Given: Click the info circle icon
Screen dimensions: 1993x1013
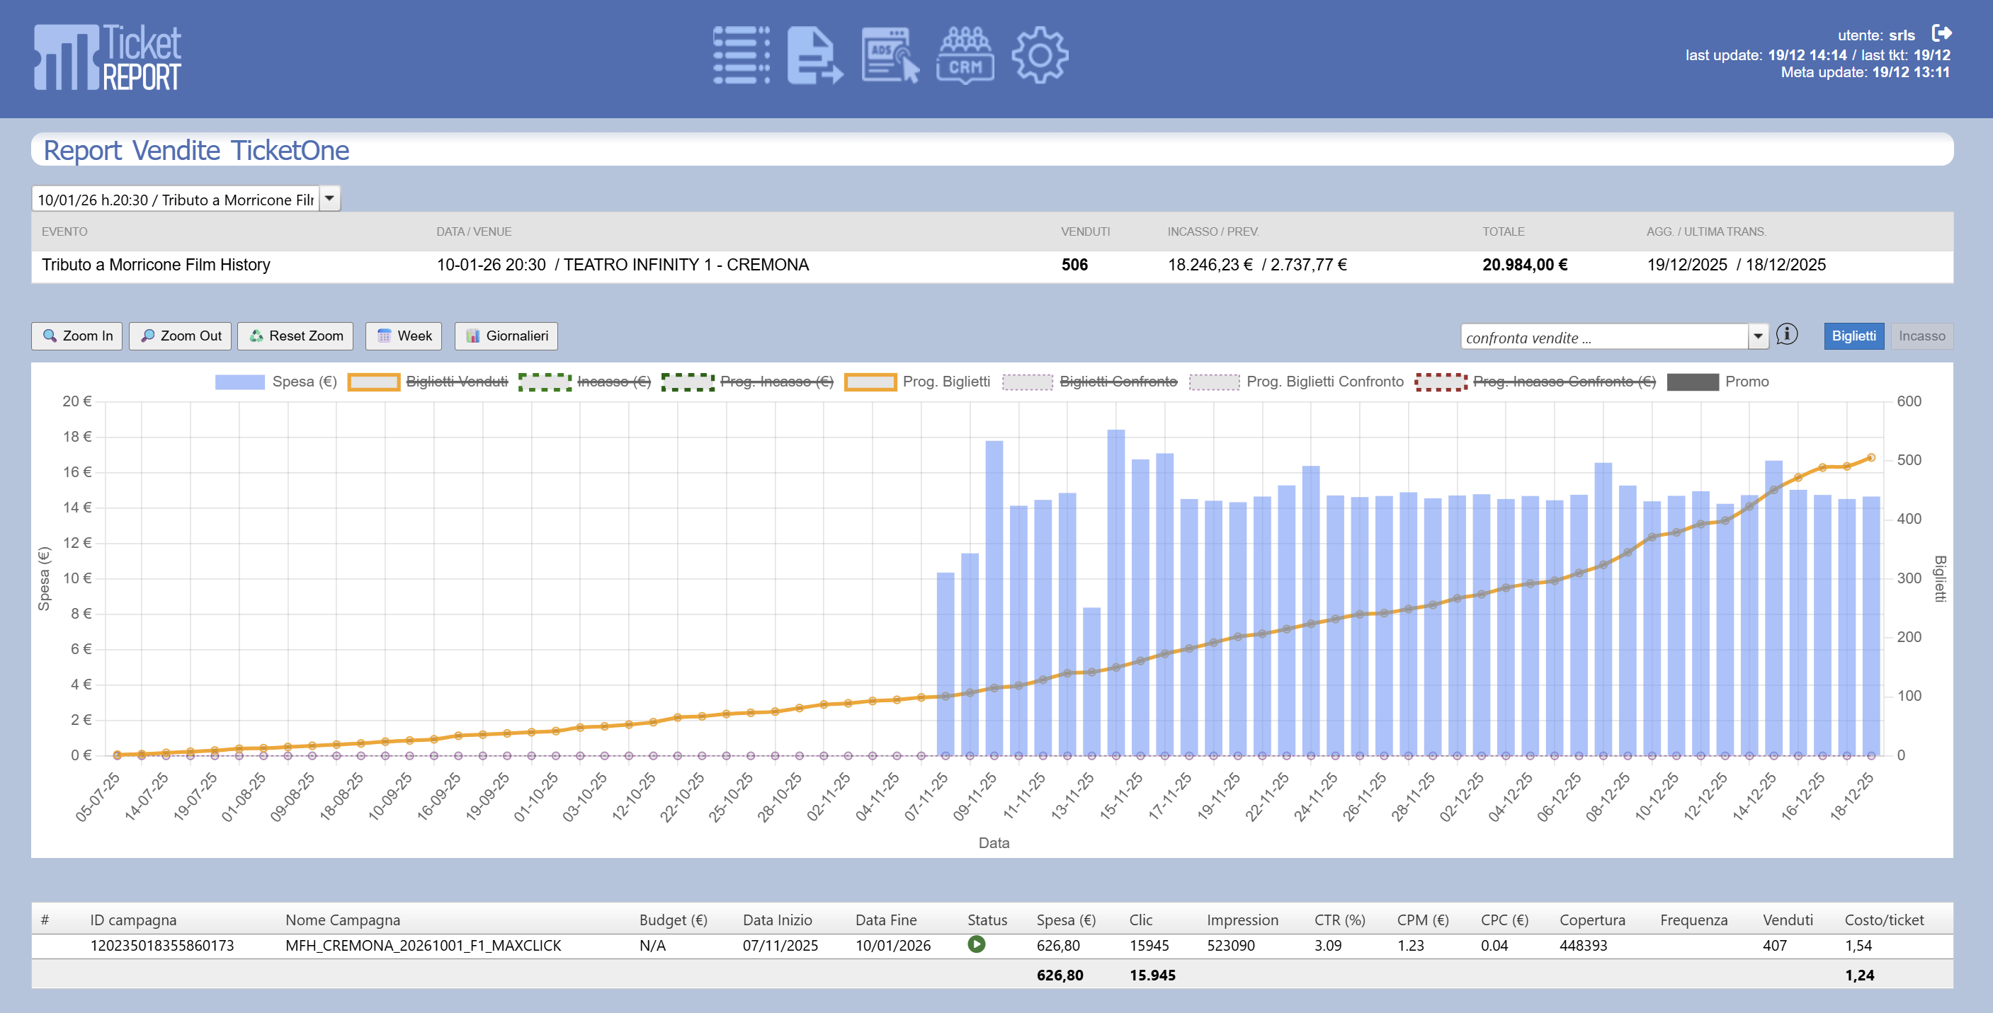Looking at the screenshot, I should [1786, 335].
